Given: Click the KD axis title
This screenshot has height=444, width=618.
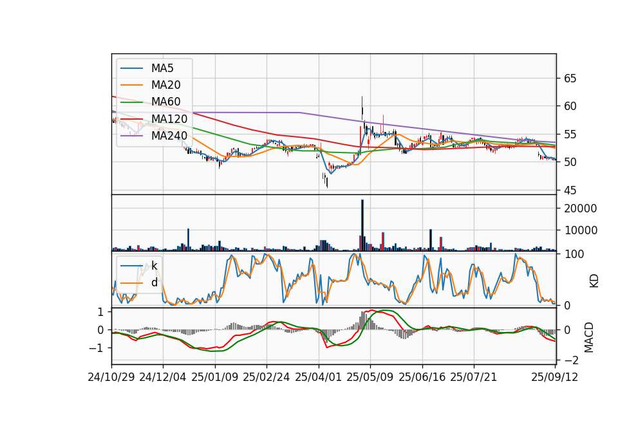Looking at the screenshot, I should (594, 281).
